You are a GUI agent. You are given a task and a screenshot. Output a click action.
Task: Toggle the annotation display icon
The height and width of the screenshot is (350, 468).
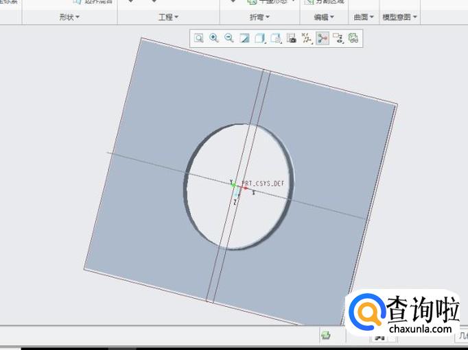[x=338, y=38]
